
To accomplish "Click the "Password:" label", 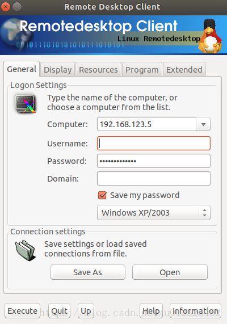I will (x=67, y=161).
